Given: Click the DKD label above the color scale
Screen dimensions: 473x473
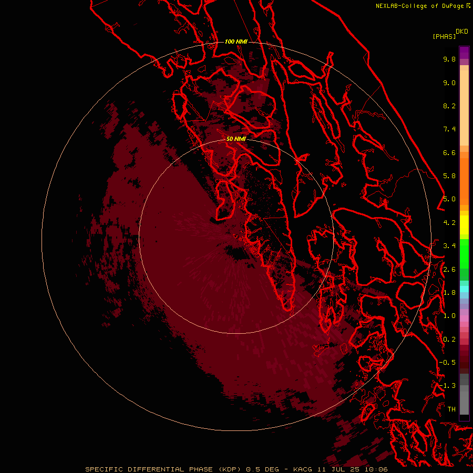Looking at the screenshot, I should [x=462, y=32].
